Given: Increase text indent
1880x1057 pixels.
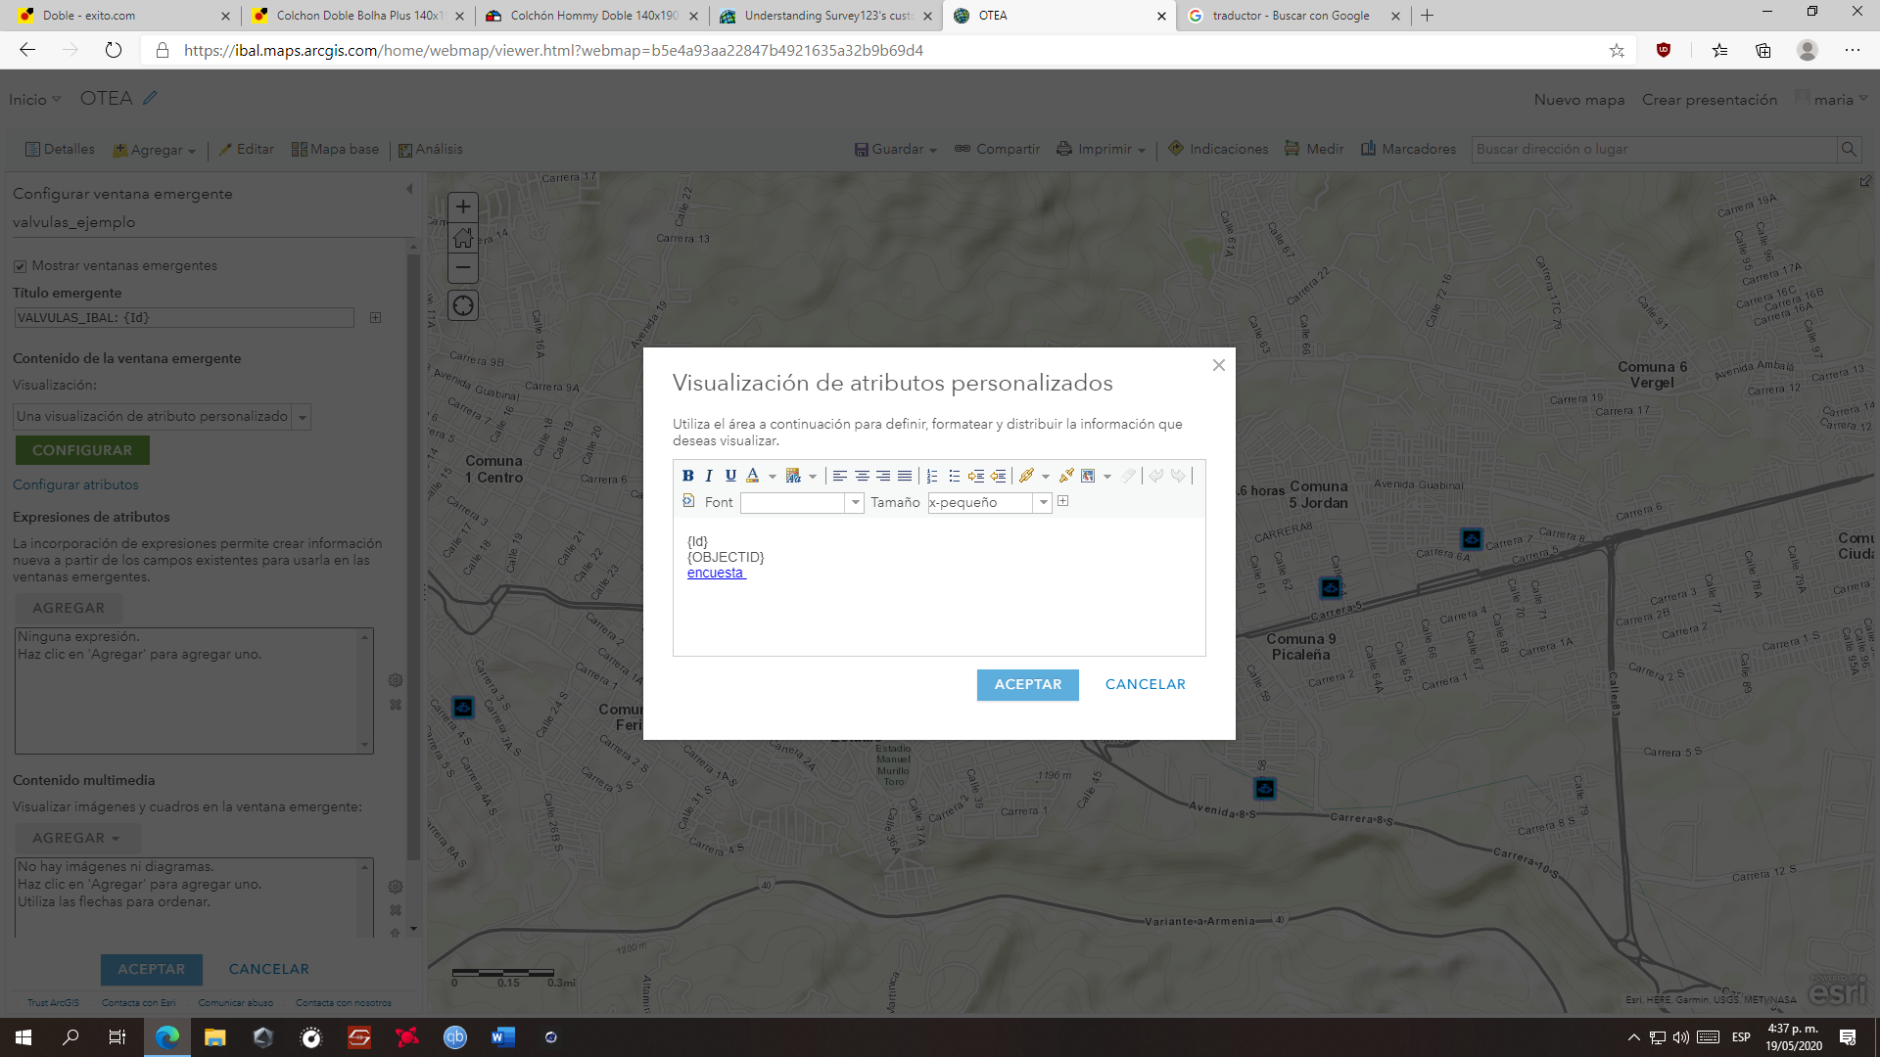Looking at the screenshot, I should point(976,476).
